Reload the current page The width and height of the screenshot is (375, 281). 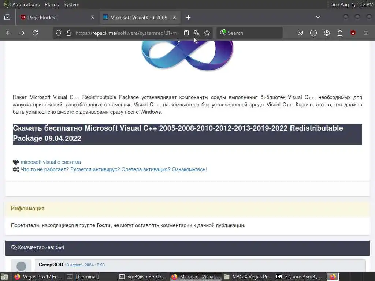(x=35, y=33)
